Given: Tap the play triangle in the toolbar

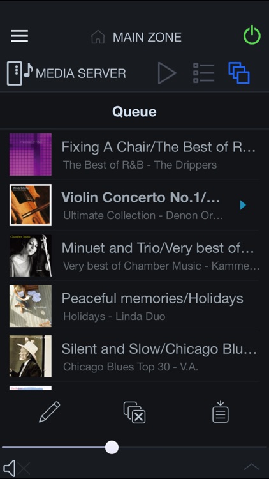Looking at the screenshot, I should (x=167, y=73).
